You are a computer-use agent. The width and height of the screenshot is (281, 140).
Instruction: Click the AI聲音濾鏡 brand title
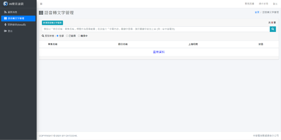click(x=16, y=4)
